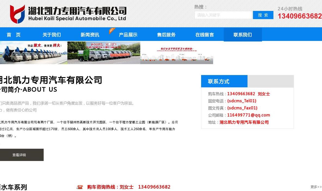Viewport: 322px width, 191px height.
Task: Click the 热搜： hot search label
Action: click(200, 7)
